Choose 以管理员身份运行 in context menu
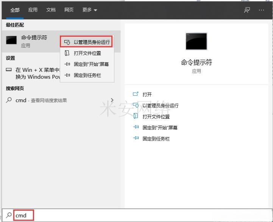 86,42
